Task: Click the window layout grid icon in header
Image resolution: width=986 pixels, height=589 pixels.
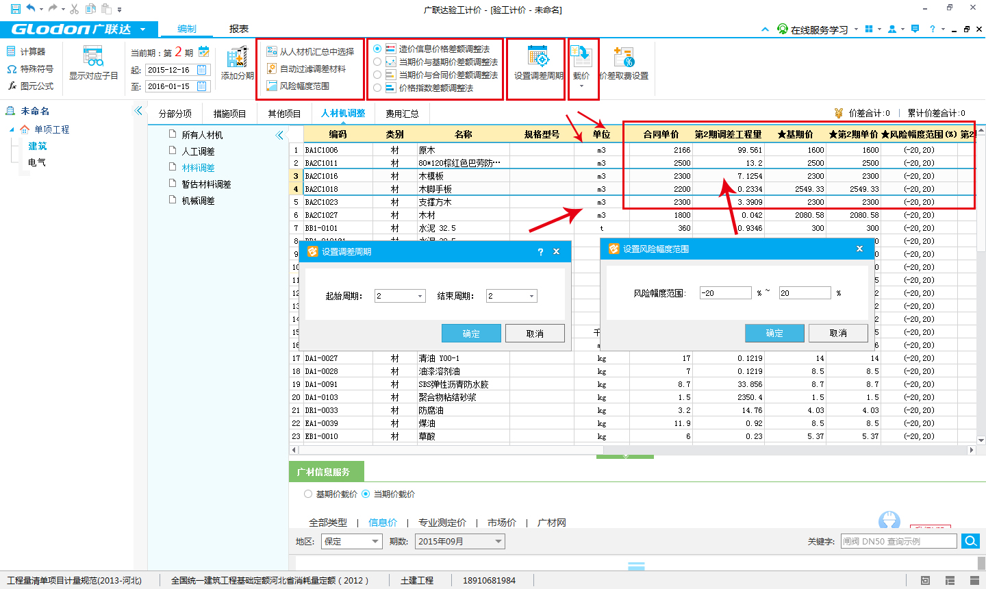Action: click(869, 29)
